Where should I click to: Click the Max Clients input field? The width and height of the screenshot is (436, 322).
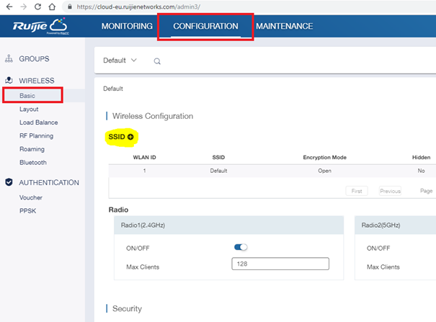tap(280, 264)
